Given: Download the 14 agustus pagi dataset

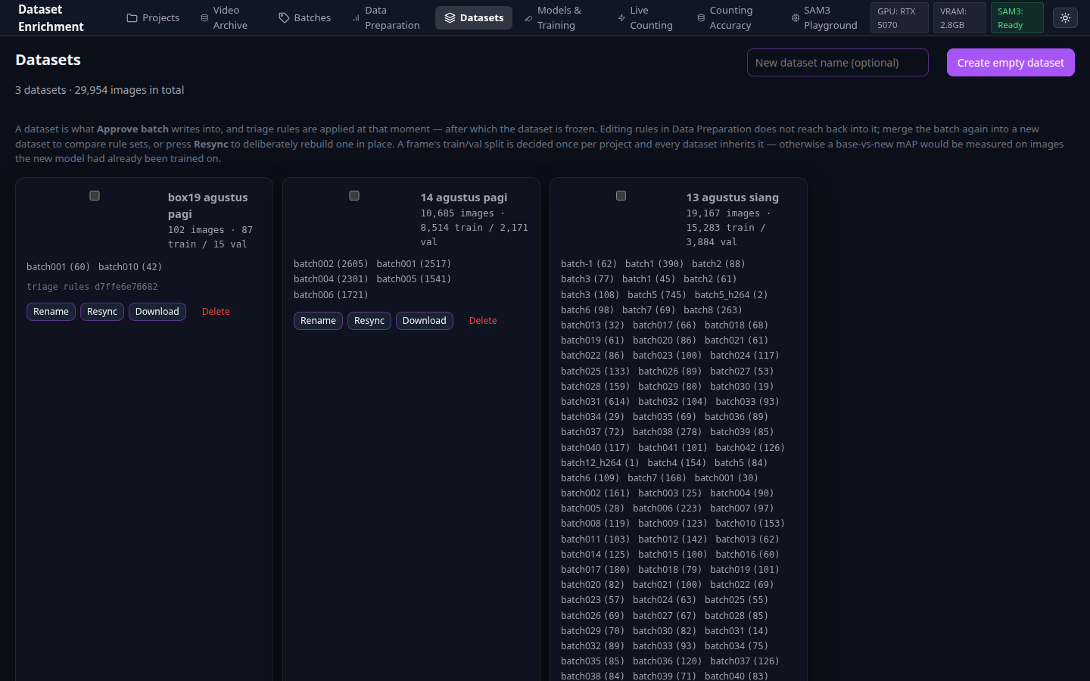Looking at the screenshot, I should coord(425,321).
